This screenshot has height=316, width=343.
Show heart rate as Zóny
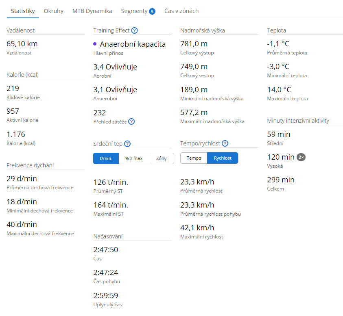pyautogui.click(x=162, y=158)
